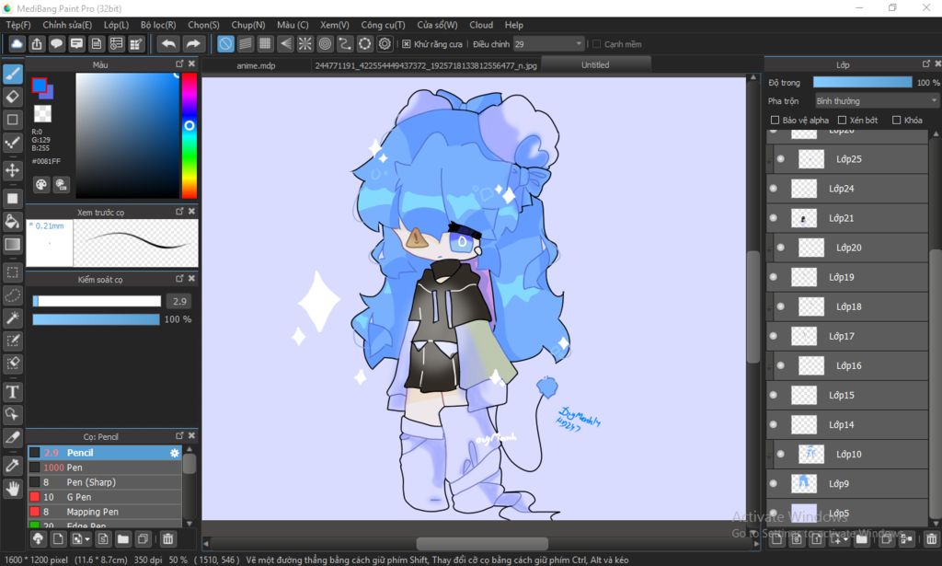942x566 pixels.
Task: Enable Xén bớt checkbox
Action: 842,121
